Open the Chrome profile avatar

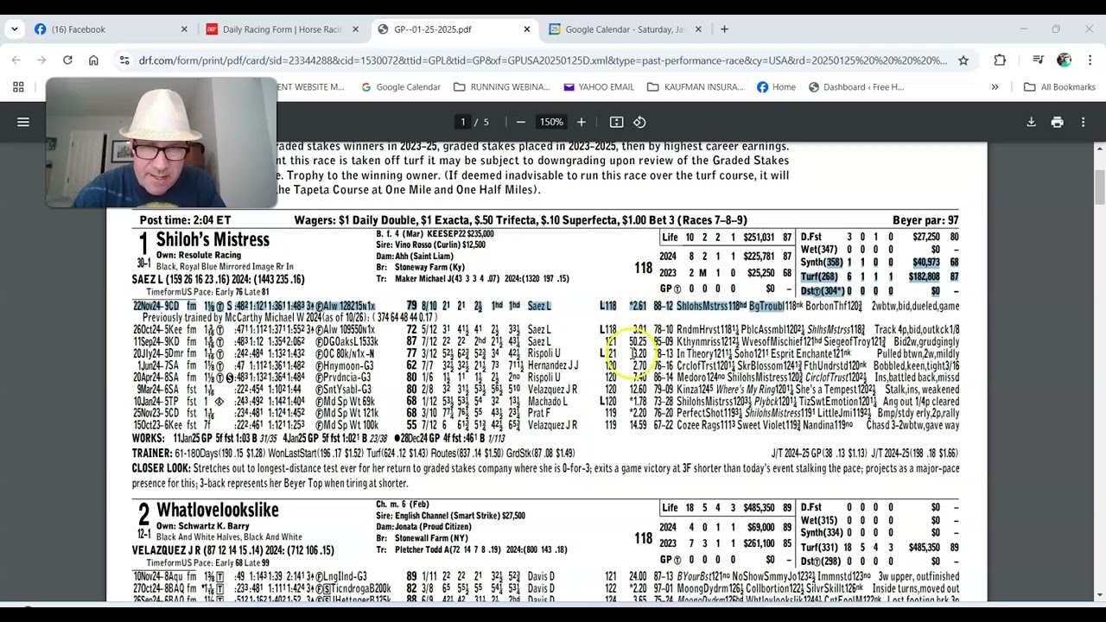1064,60
